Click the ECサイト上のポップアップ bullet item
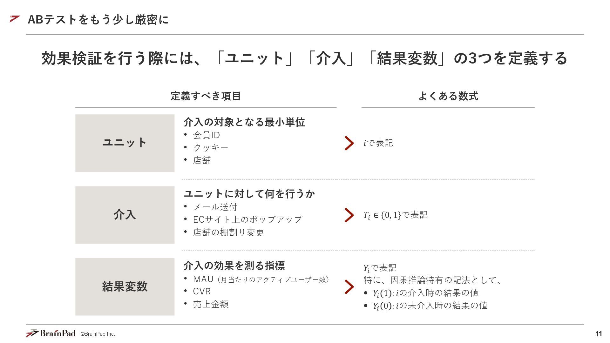The height and width of the screenshot is (343, 610). coord(247,219)
